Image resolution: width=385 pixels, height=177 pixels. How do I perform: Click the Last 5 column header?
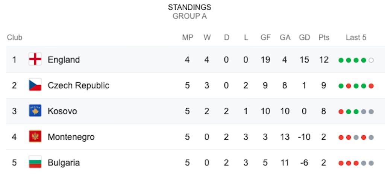(x=356, y=38)
